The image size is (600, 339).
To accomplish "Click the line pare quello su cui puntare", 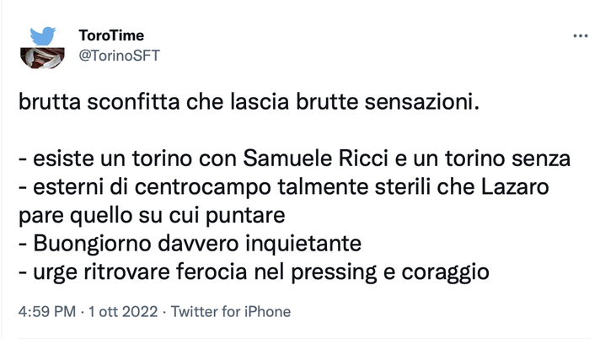I will 152,216.
